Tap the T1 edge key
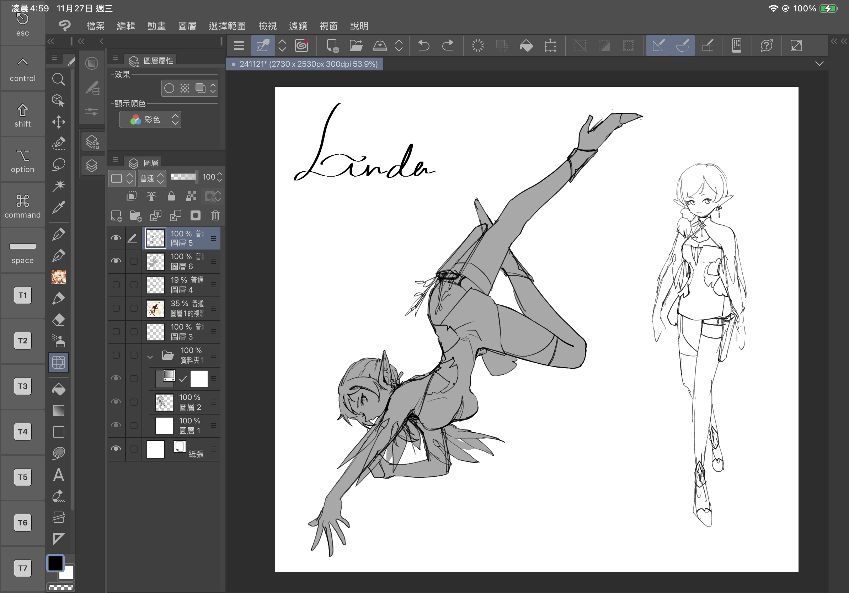 22,295
